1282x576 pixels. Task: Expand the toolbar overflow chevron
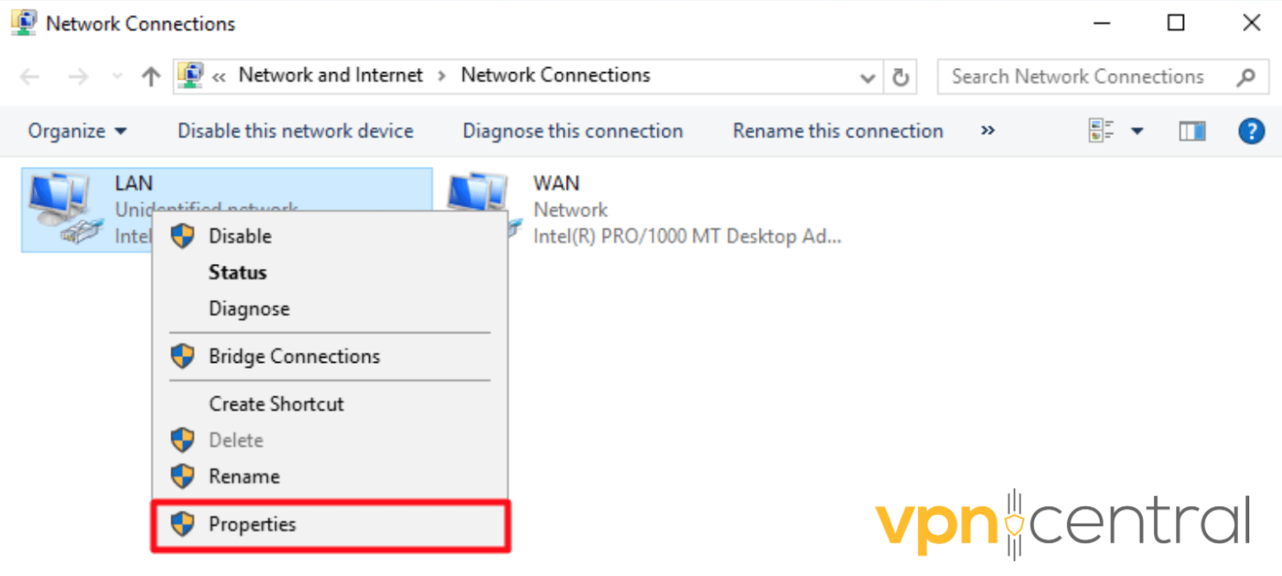click(987, 131)
